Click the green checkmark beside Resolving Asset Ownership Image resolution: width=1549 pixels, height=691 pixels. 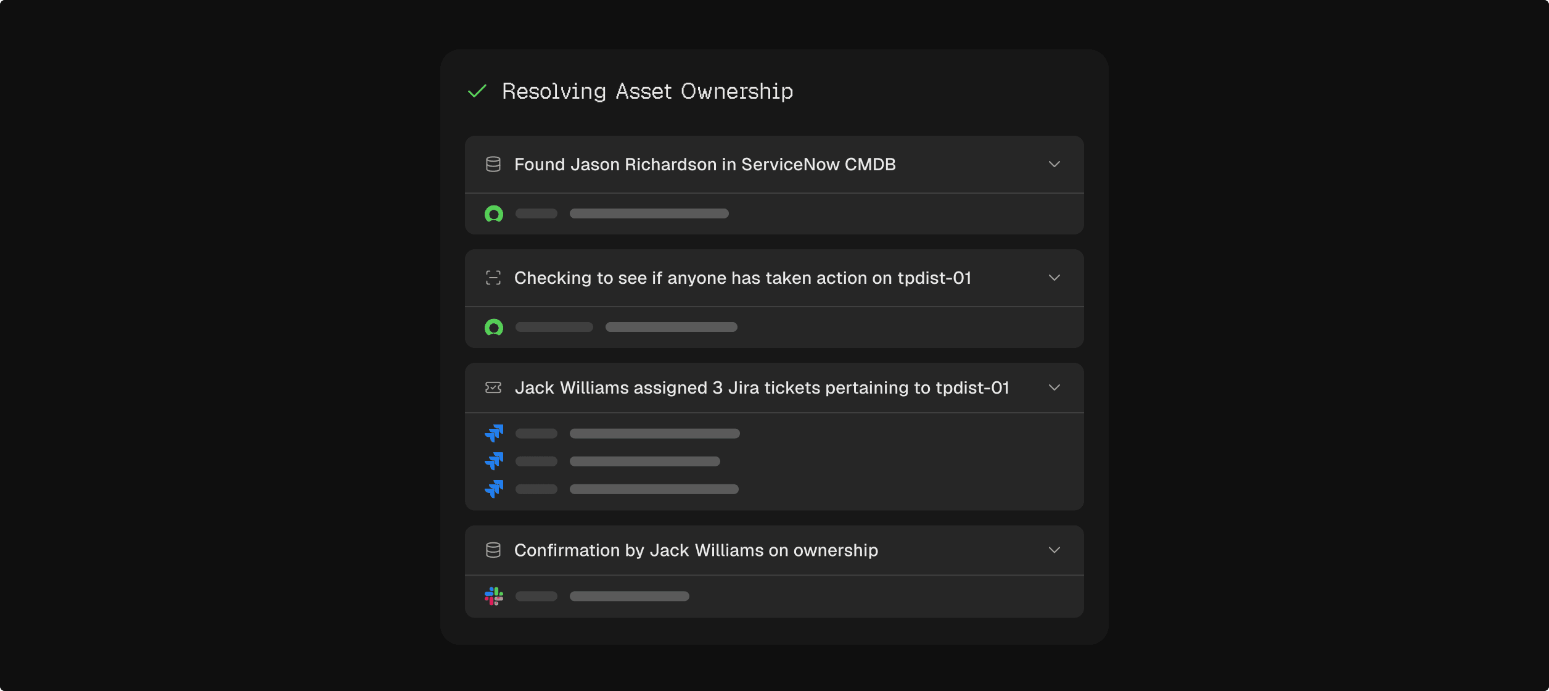[x=477, y=91]
